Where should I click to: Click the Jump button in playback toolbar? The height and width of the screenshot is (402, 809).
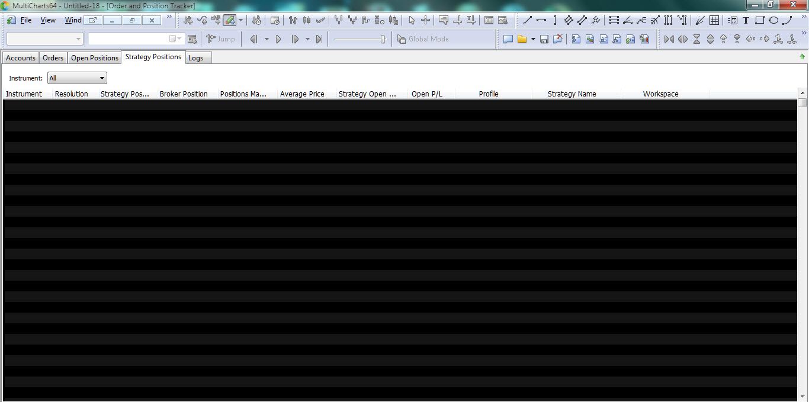221,39
